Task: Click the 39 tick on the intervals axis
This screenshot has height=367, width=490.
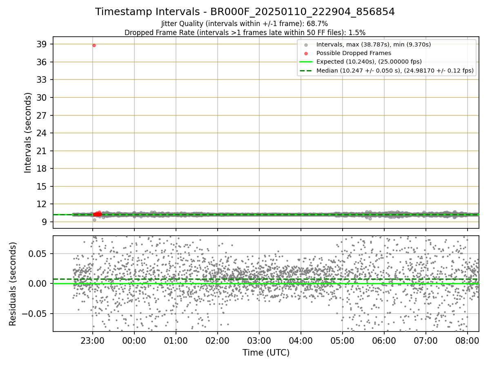Action: (42, 44)
